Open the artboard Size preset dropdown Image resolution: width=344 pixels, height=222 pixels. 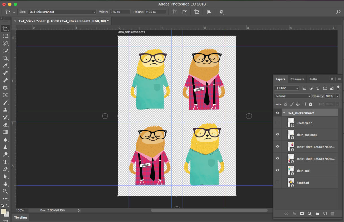[x=62, y=12]
